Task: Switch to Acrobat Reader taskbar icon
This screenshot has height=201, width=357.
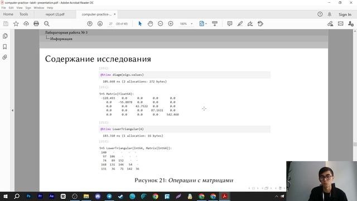Action: point(224,196)
